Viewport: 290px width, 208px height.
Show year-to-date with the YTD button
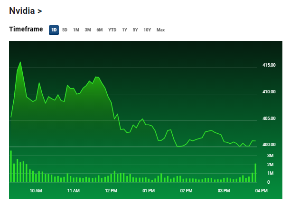[x=112, y=30]
